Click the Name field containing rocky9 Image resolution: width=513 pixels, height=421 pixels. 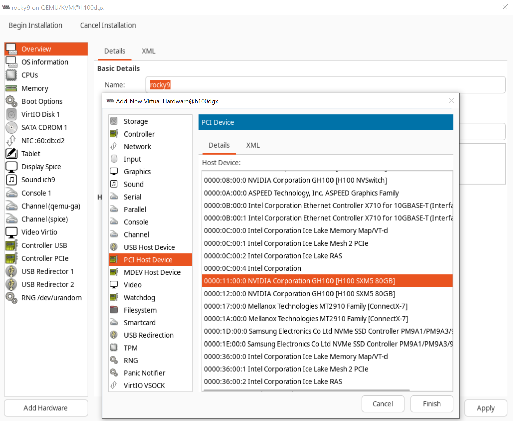(x=325, y=85)
